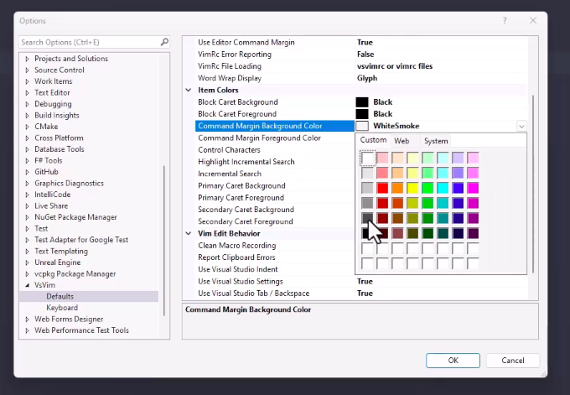Click the OK button
The height and width of the screenshot is (395, 570).
point(453,360)
